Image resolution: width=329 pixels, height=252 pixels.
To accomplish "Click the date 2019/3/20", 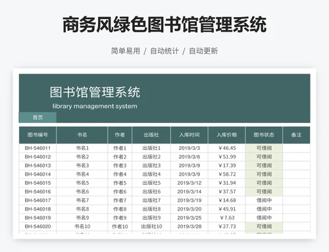I will tap(190, 209).
